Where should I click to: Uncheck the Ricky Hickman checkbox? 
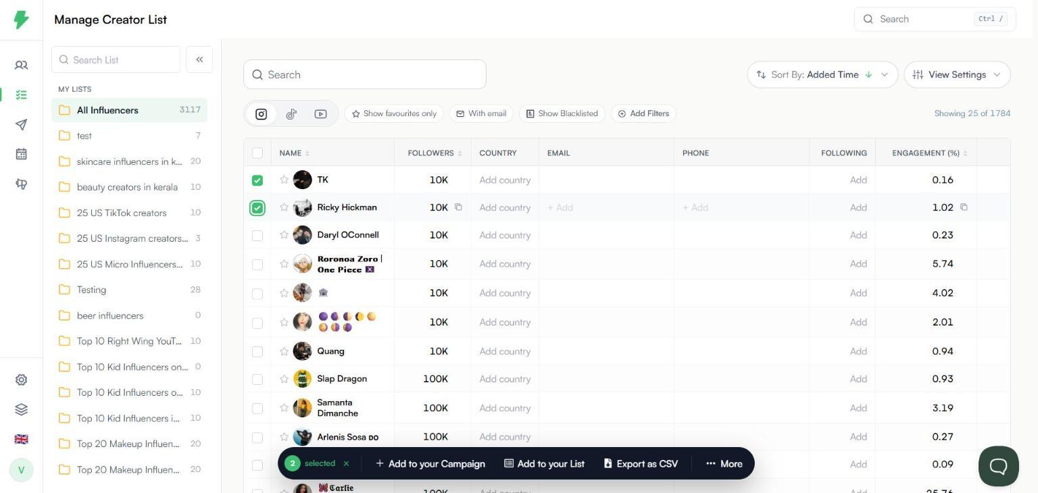257,208
